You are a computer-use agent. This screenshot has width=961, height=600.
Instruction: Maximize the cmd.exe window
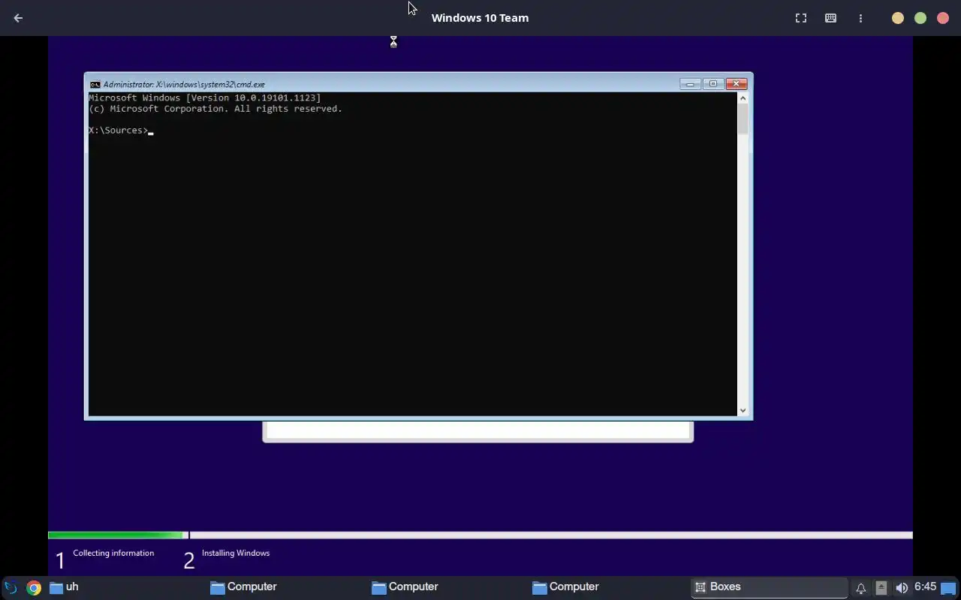(x=712, y=84)
